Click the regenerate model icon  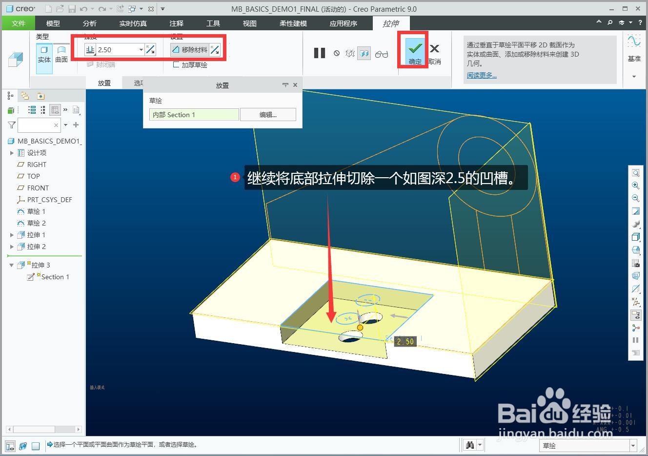[120, 9]
